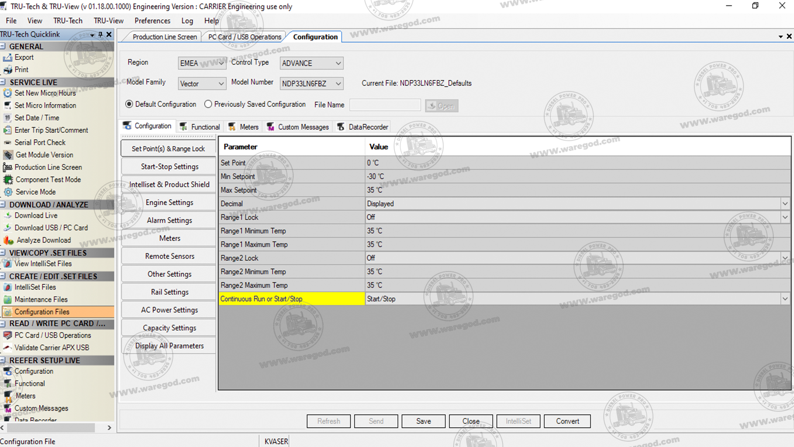Click the pin icon on TRU-Tech Quicklink panel
Screen dimensions: 794x447
tap(100, 34)
